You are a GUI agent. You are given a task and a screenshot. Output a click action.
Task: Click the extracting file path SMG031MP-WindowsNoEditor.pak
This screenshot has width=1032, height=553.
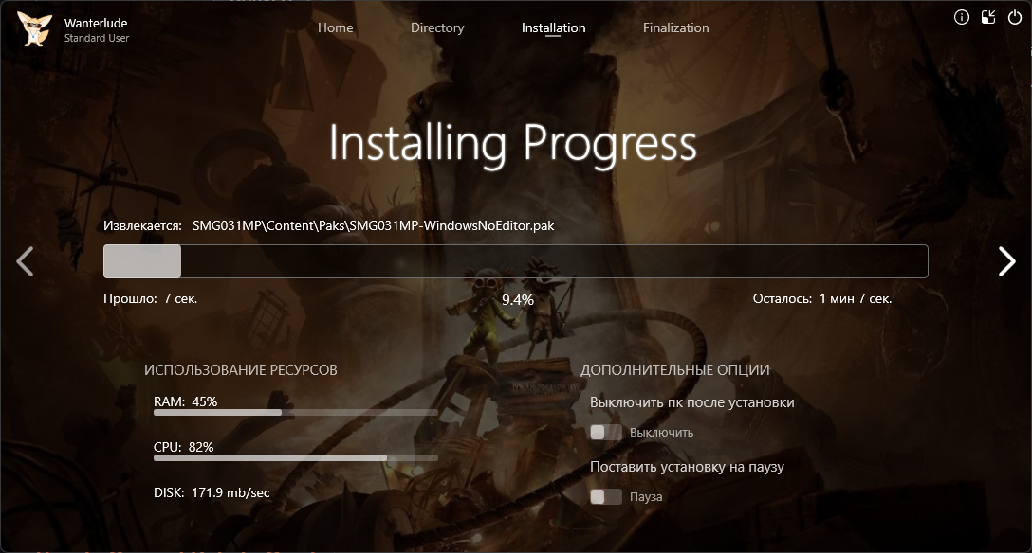[x=373, y=226]
